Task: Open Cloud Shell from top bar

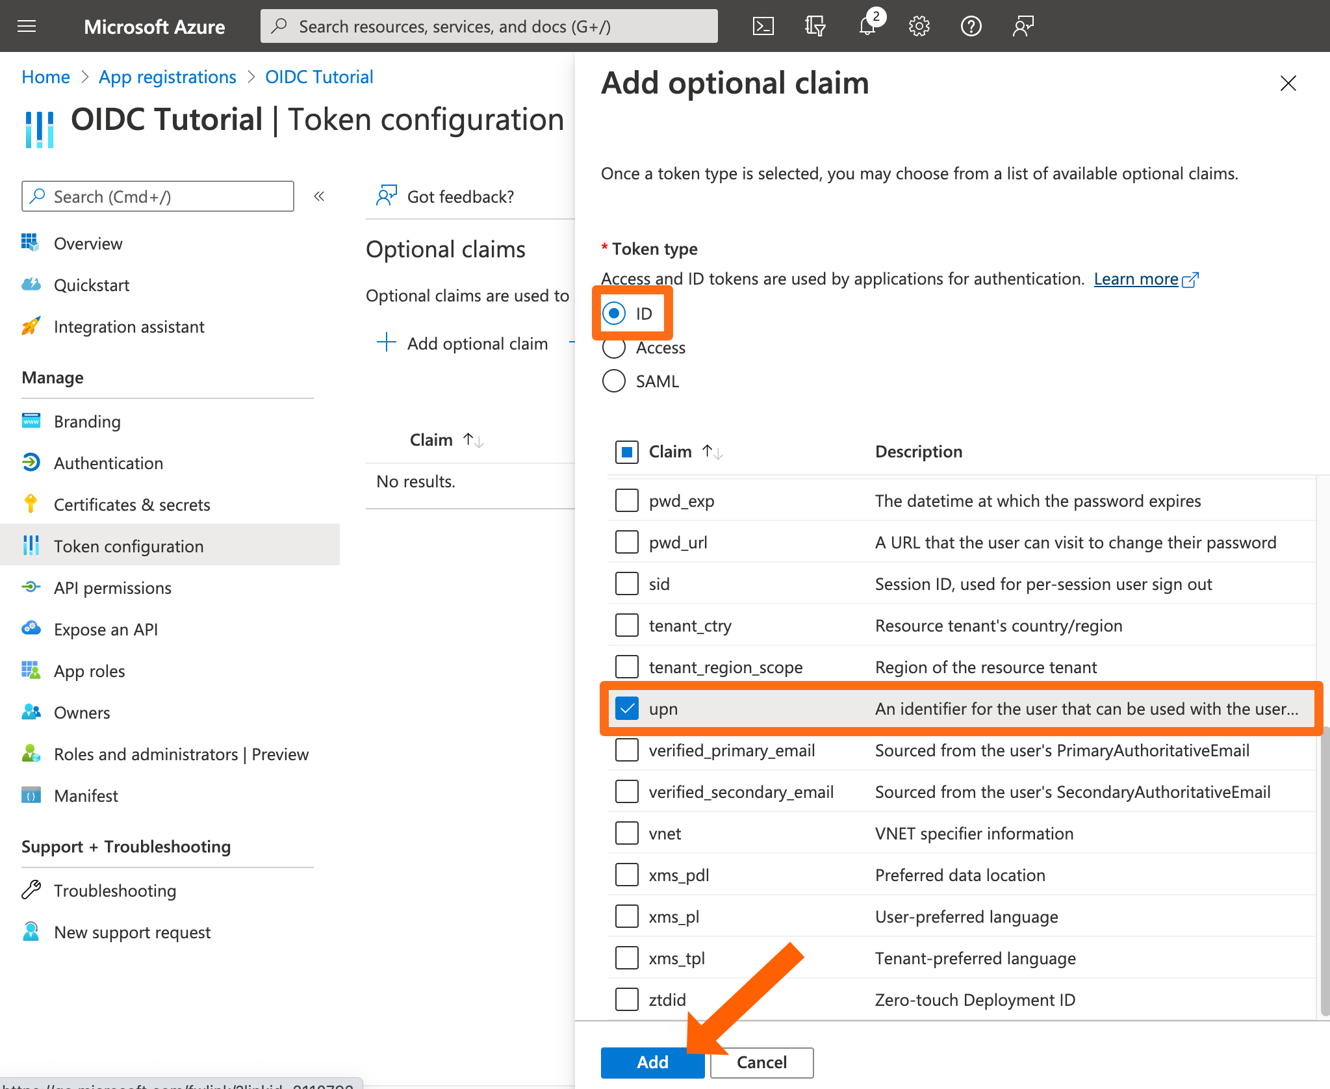Action: (x=763, y=26)
